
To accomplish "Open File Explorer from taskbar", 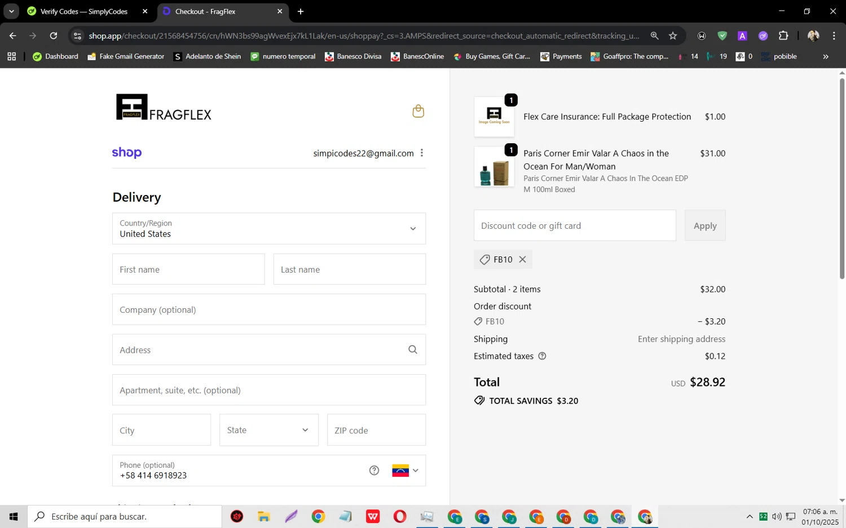I will pos(264,516).
